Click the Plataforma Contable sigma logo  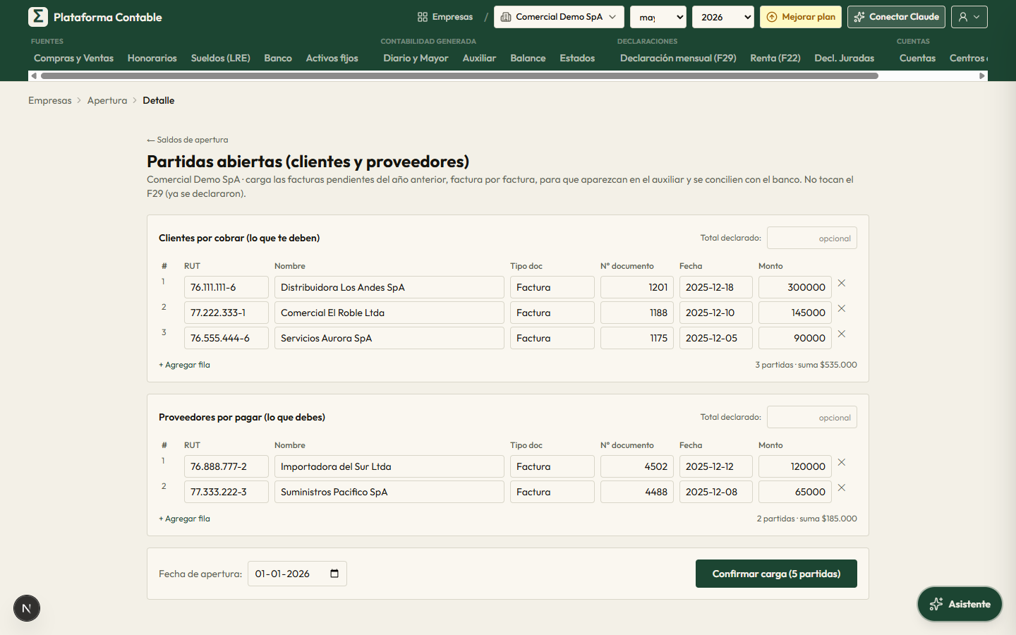click(x=38, y=17)
